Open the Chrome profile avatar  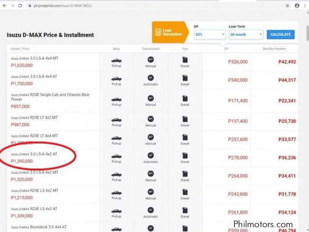(297, 5)
